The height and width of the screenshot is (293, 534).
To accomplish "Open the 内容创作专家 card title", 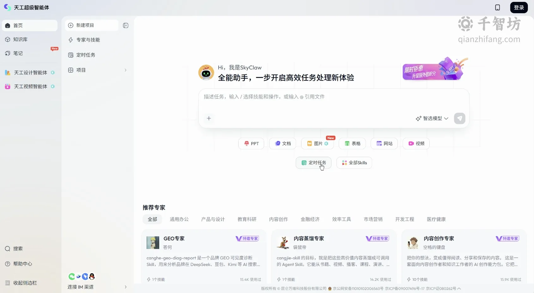I will [439, 239].
